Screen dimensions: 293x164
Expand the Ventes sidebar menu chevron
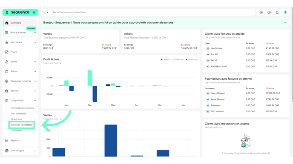[35, 62]
